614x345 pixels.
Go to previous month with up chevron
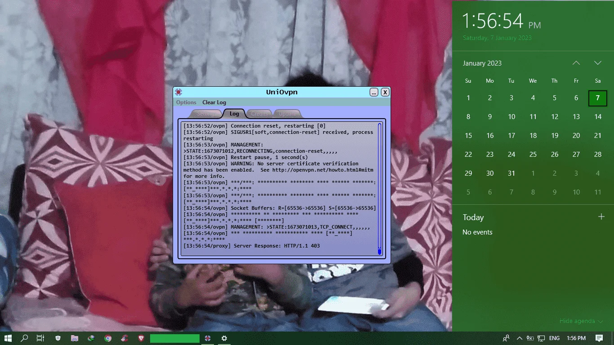[x=576, y=63]
